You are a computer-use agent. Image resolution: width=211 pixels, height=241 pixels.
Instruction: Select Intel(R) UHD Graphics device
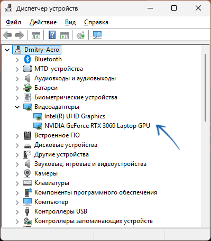click(x=75, y=116)
